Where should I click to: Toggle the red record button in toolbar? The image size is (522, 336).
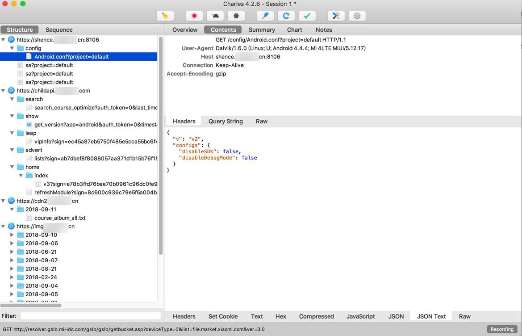coord(194,16)
